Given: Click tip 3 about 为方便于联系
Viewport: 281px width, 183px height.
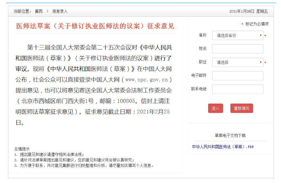Looking at the screenshot, I should (84, 166).
